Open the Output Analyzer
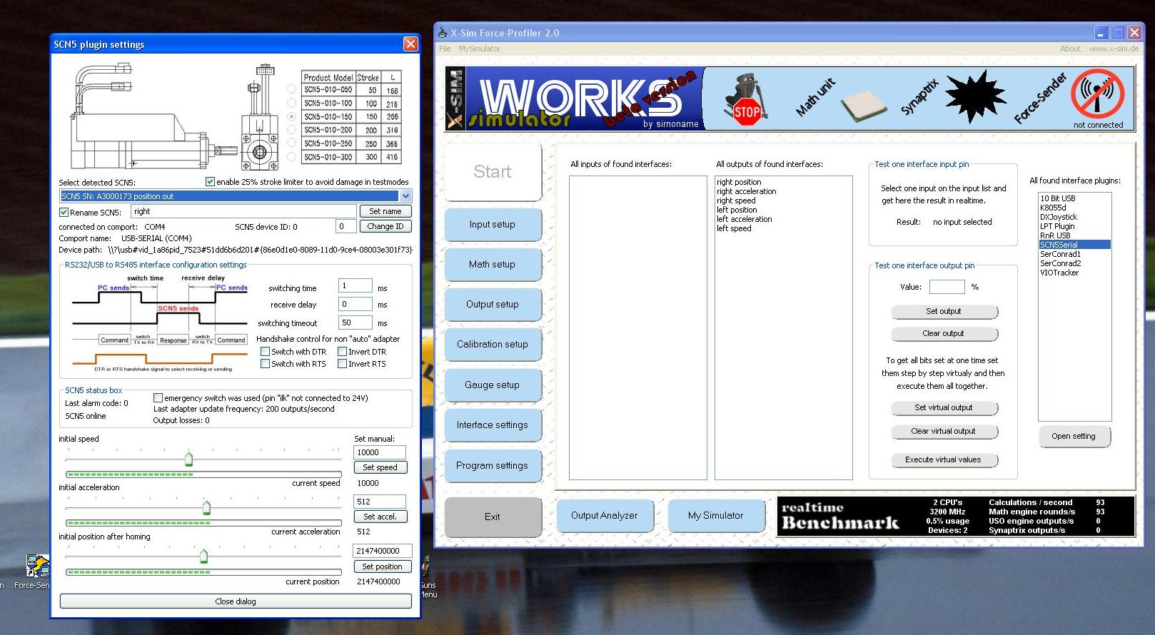This screenshot has height=635, width=1155. point(605,515)
